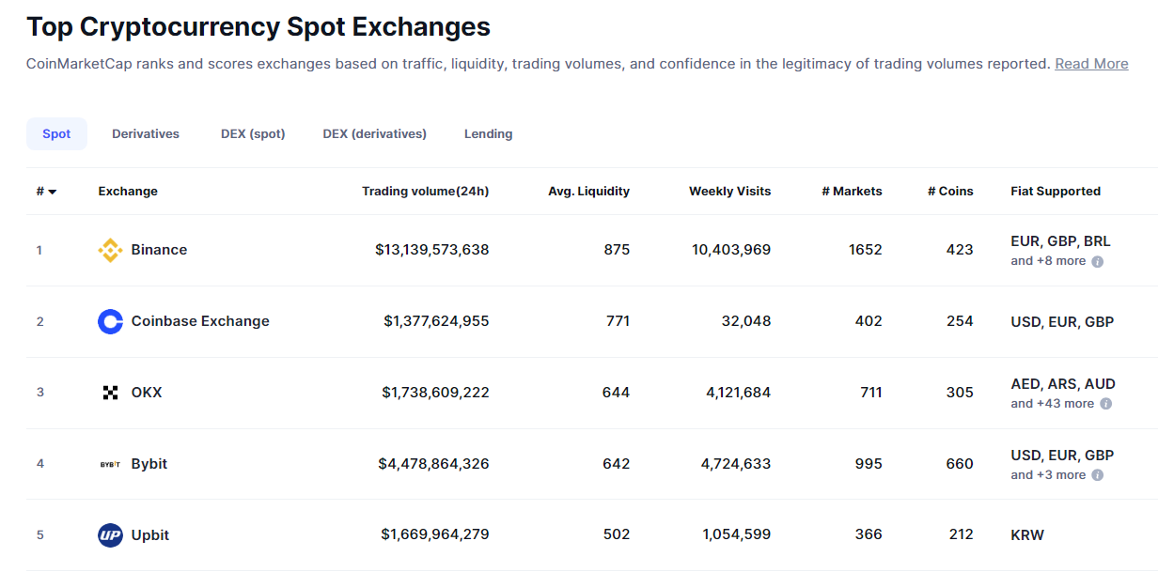Viewport: 1158px width, 572px height.
Task: Click Bybit weekly visits 4,724,633
Action: tap(736, 464)
